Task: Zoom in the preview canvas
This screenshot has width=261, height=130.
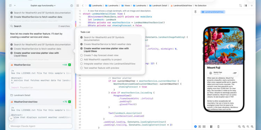Action: [x=252, y=127]
